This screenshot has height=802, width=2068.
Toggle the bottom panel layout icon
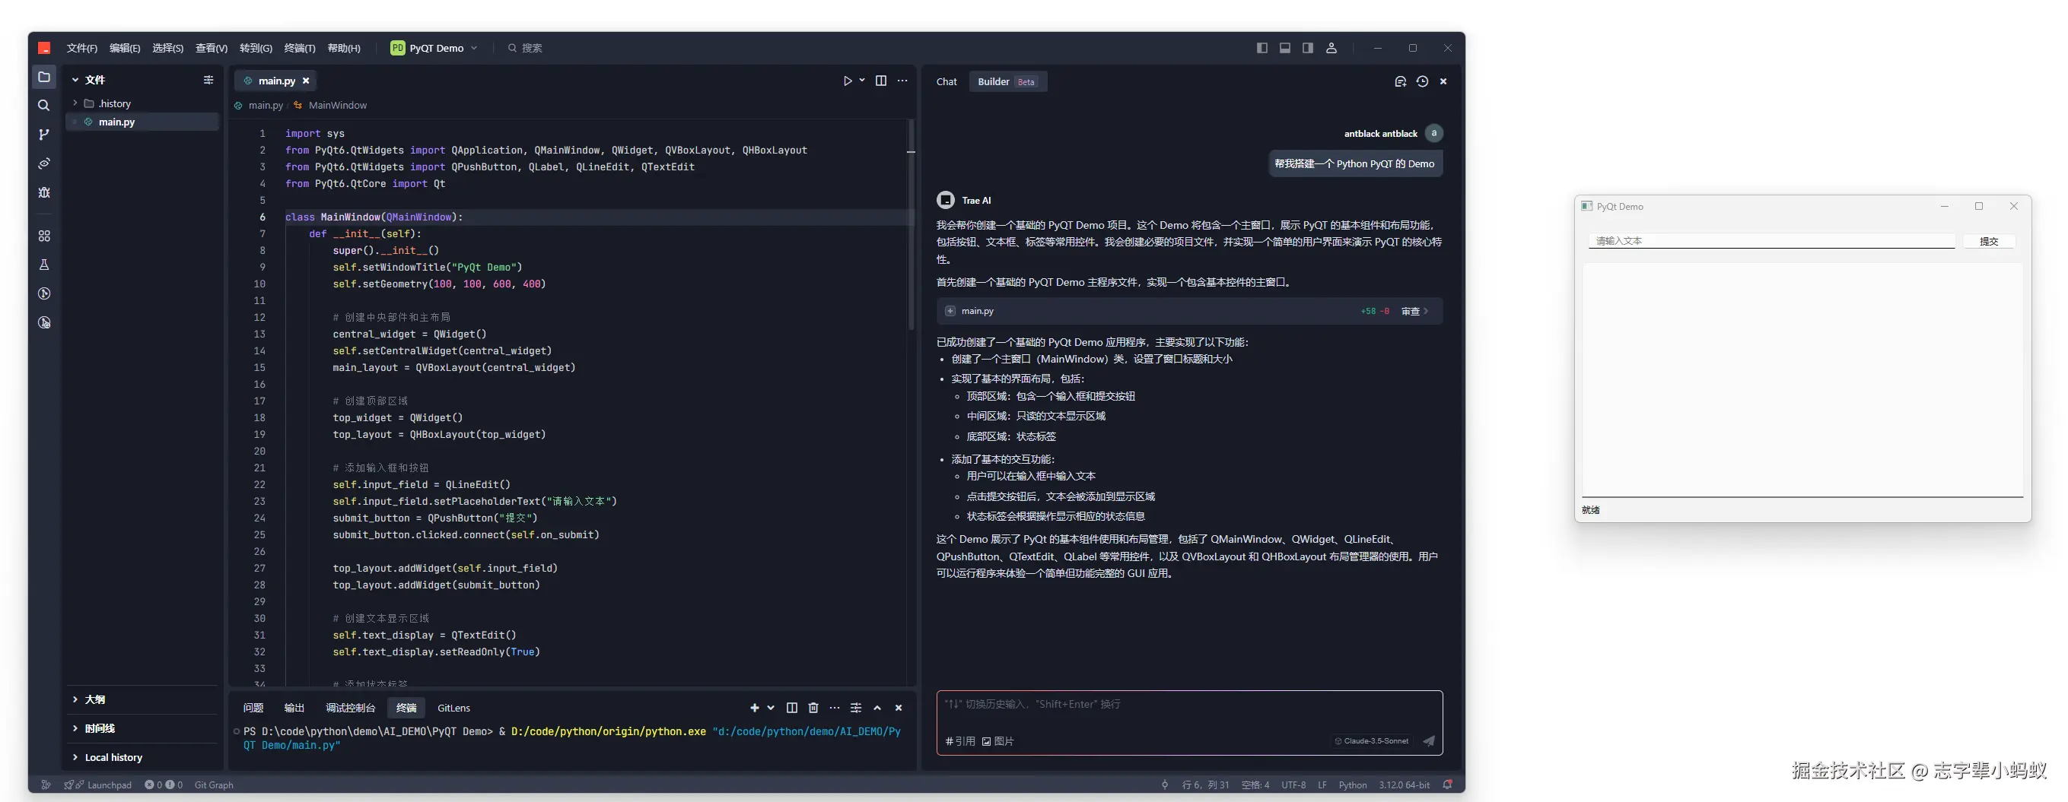pyautogui.click(x=1285, y=48)
